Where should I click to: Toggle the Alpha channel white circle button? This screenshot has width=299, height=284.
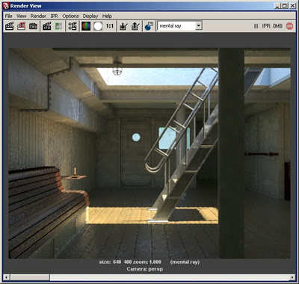pos(98,26)
